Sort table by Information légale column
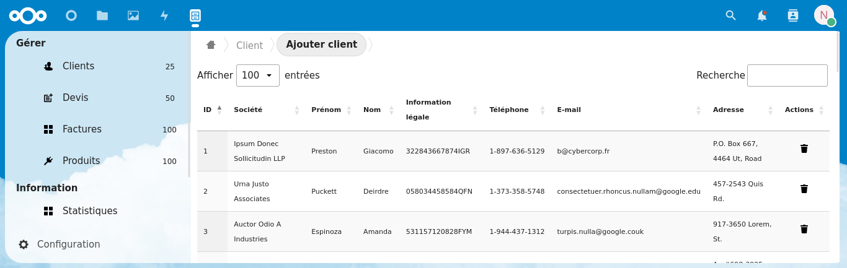The width and height of the screenshot is (847, 268). coord(441,110)
